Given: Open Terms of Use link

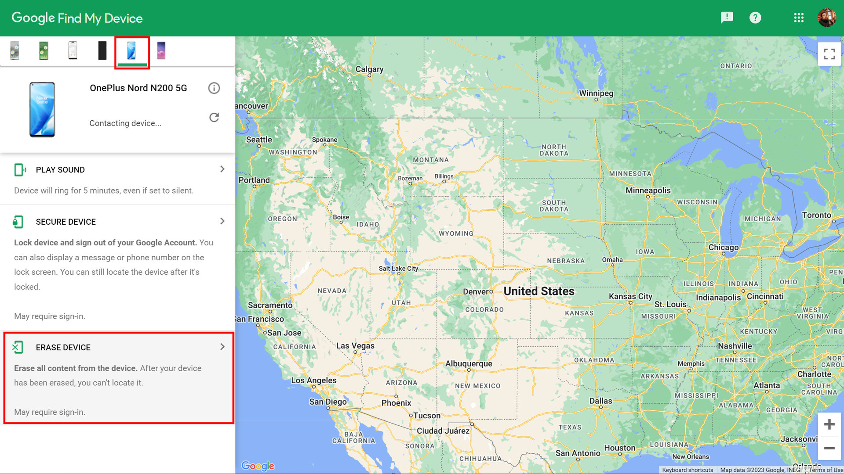Looking at the screenshot, I should [826, 470].
